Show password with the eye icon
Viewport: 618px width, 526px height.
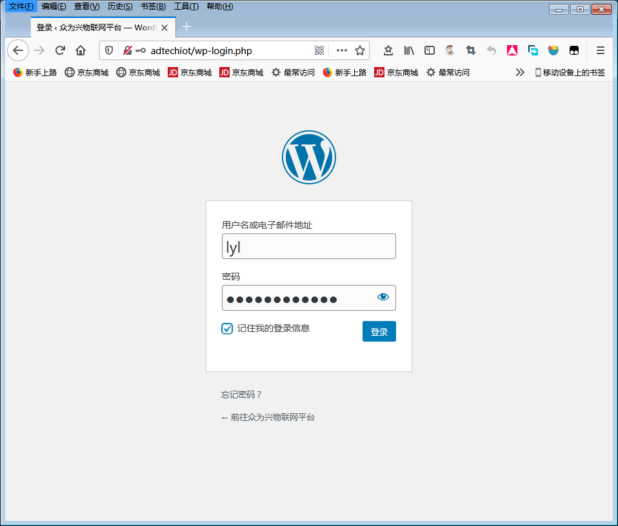coord(383,297)
